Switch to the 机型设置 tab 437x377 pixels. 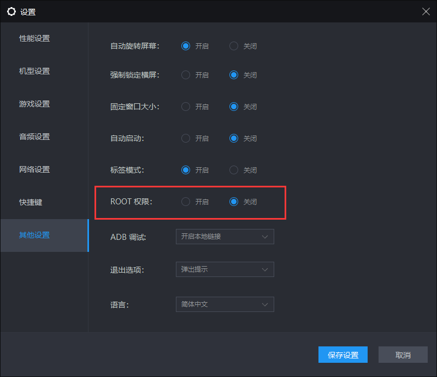point(34,71)
